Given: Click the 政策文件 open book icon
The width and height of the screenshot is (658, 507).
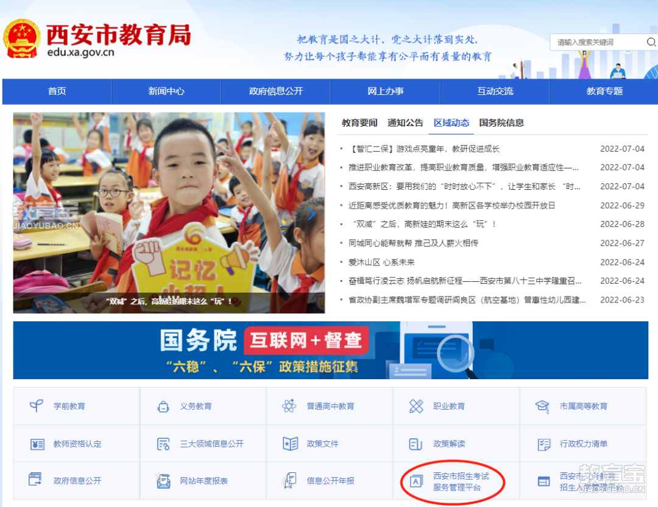Looking at the screenshot, I should (x=290, y=444).
